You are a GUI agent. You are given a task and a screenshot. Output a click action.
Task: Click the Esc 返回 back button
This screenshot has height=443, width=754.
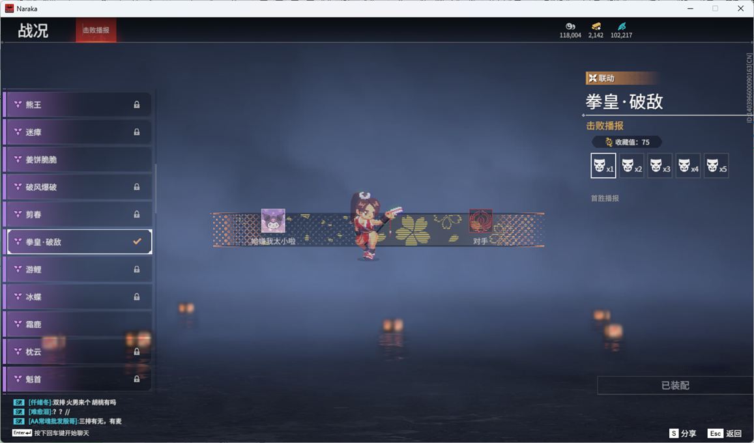tap(725, 433)
